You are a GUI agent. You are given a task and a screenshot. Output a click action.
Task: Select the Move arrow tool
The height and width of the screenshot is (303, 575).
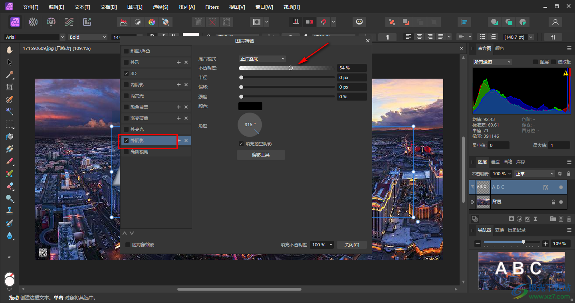10,62
